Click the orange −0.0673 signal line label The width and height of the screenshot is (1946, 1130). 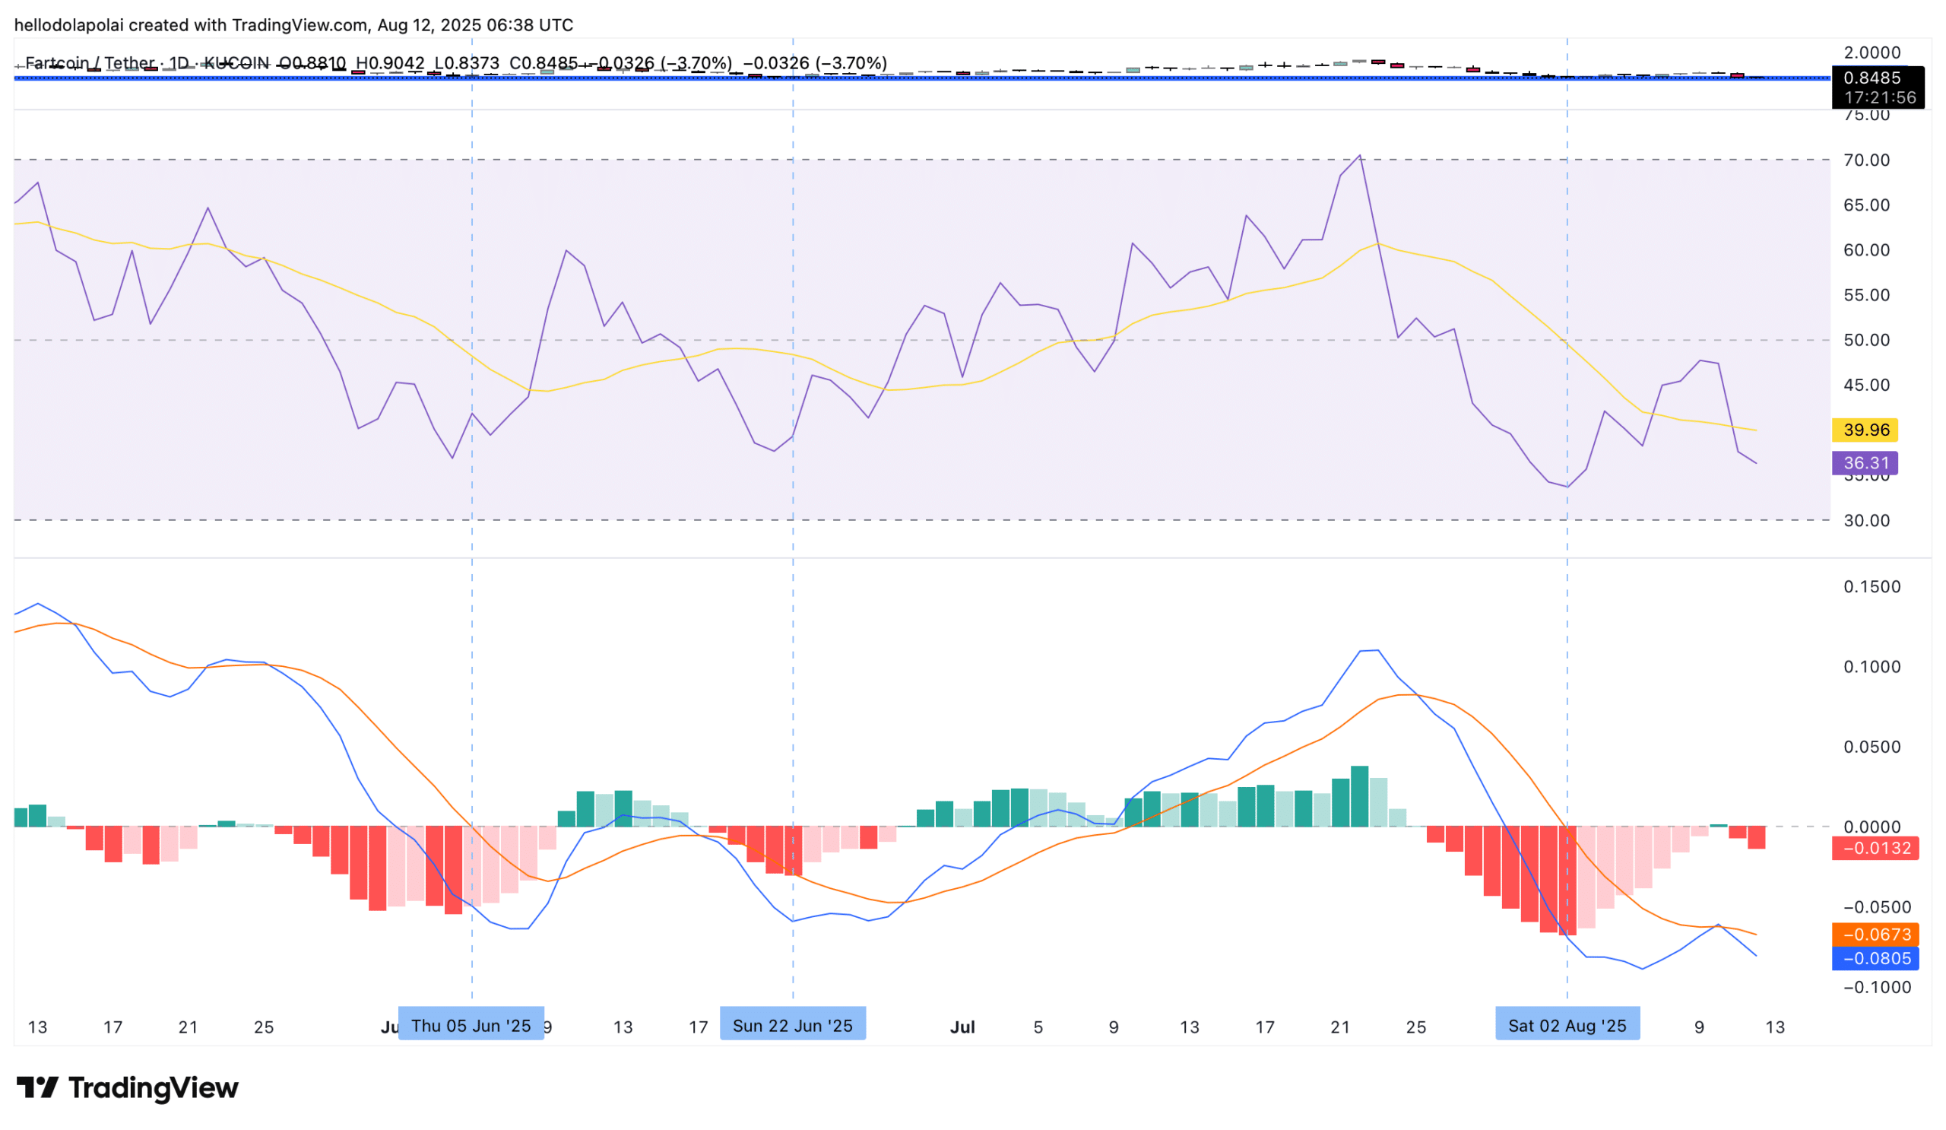[x=1877, y=935]
